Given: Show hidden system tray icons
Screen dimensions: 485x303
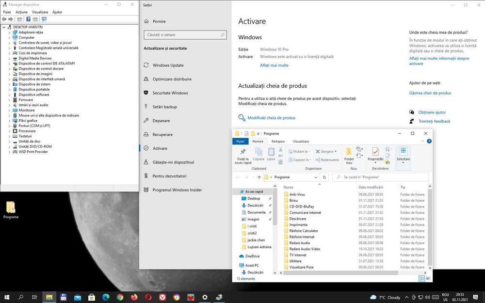Looking at the screenshot, I should (406, 297).
